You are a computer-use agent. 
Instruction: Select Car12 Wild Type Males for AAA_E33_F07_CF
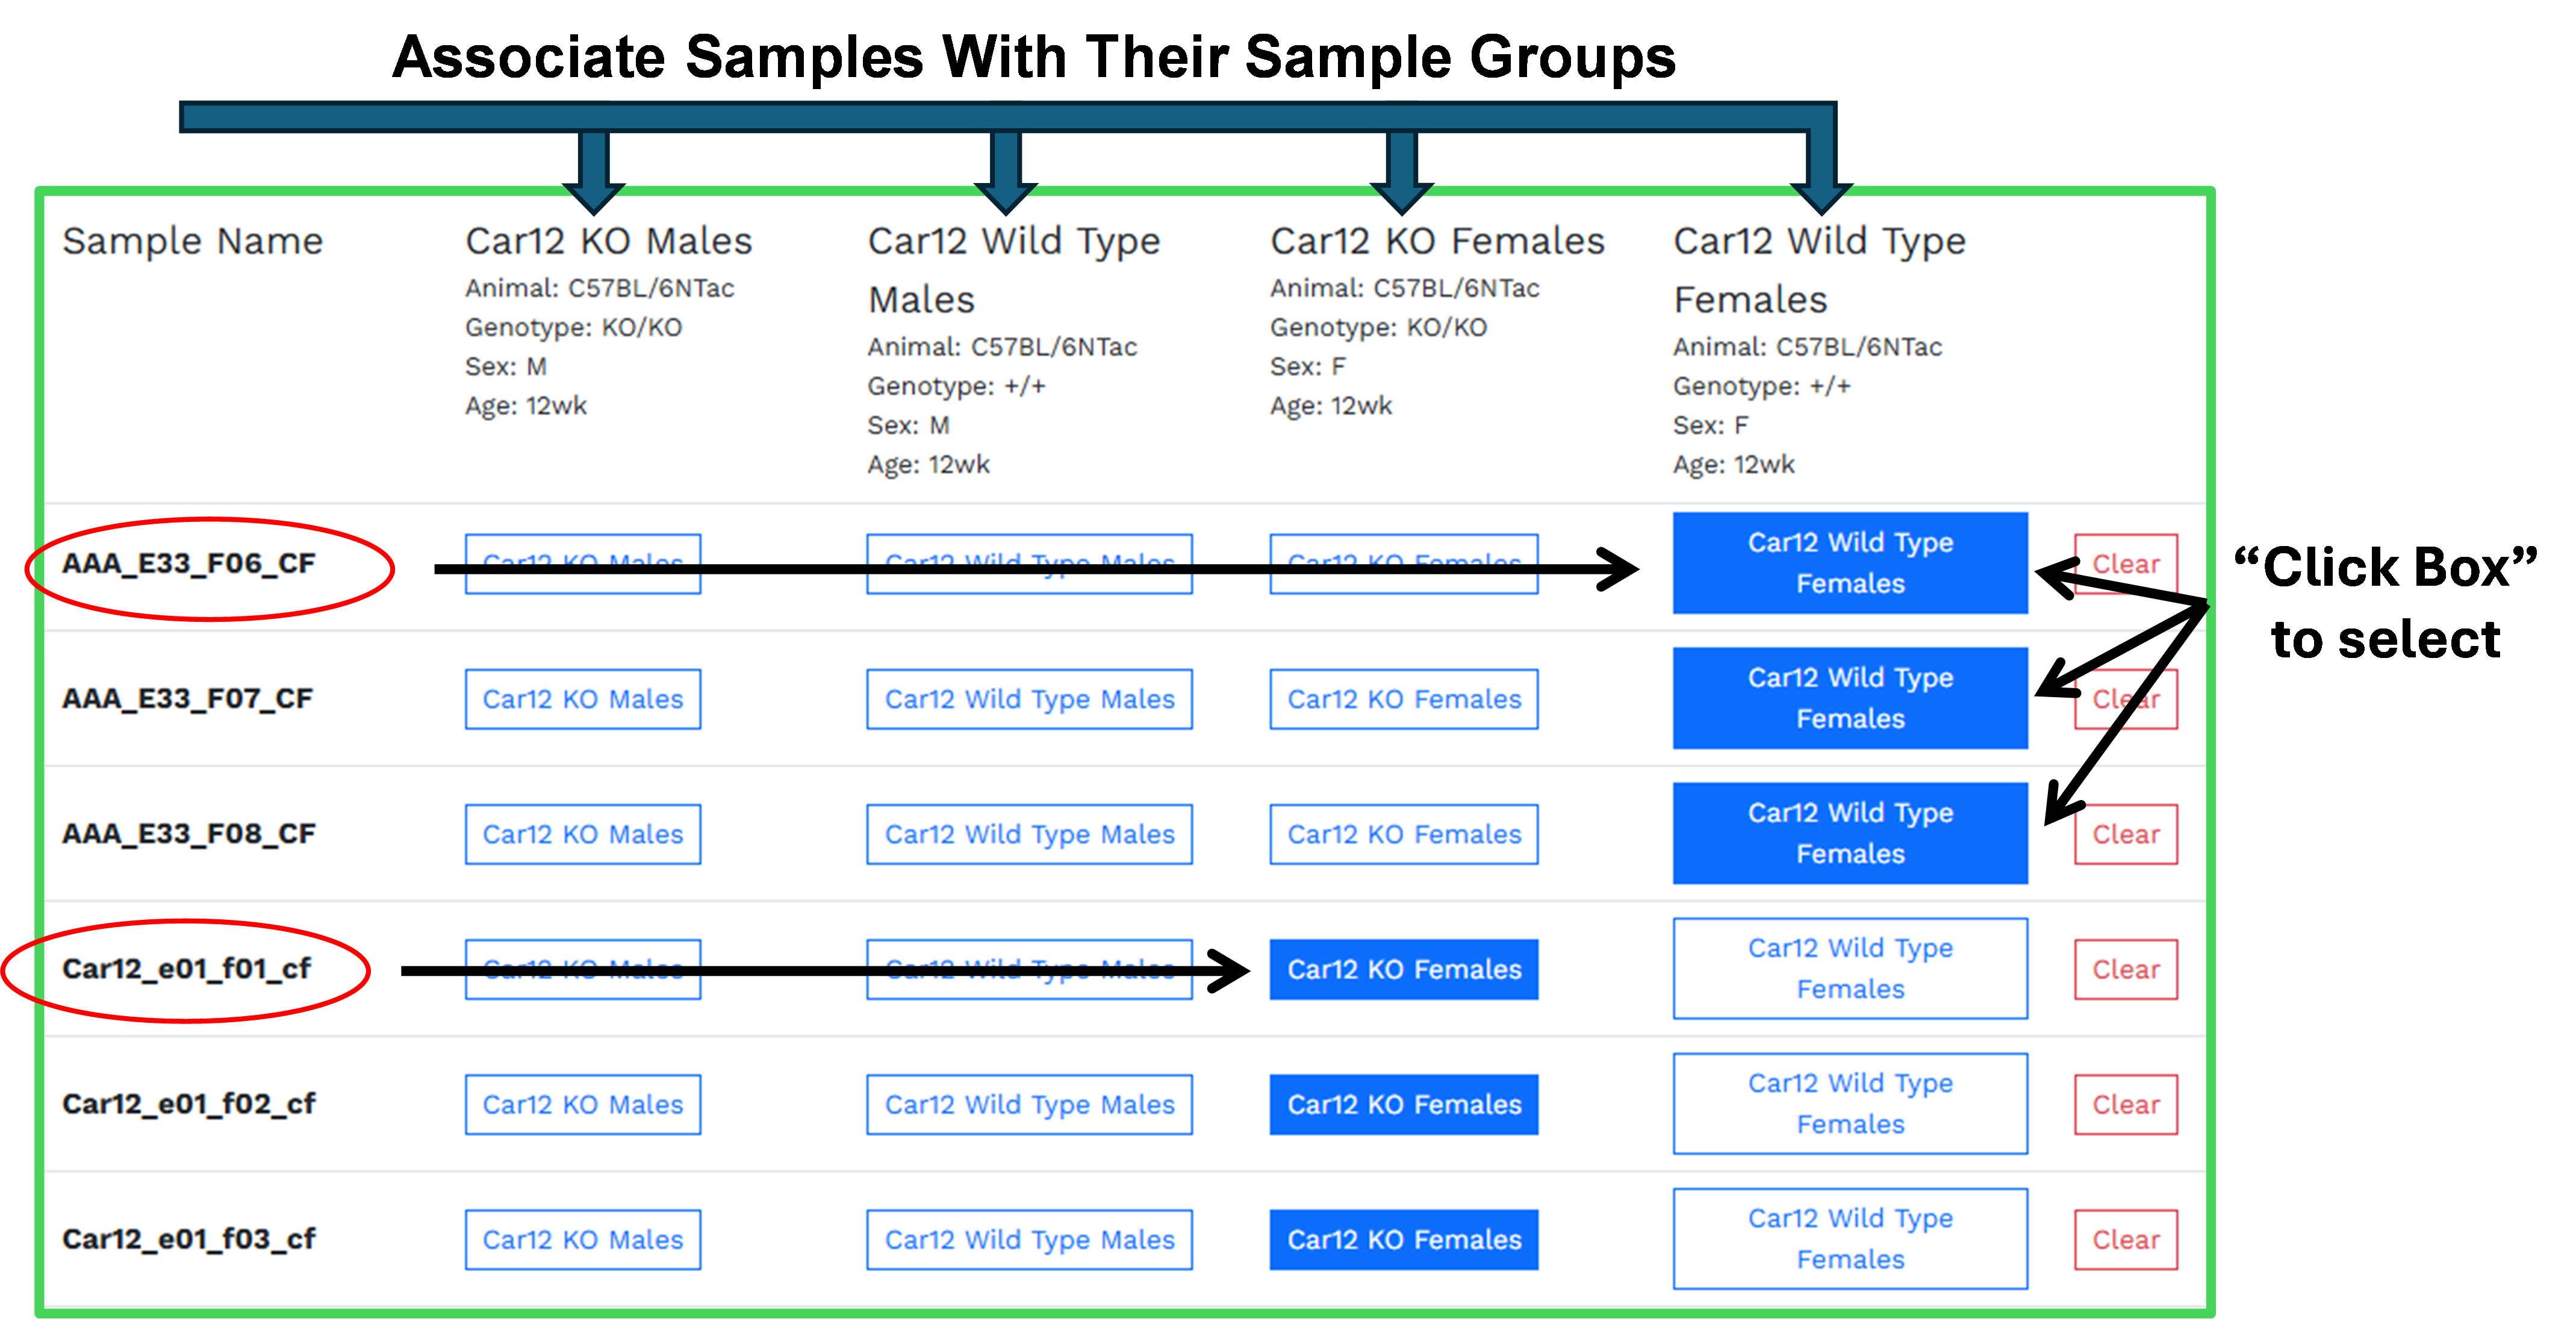[x=1029, y=699]
